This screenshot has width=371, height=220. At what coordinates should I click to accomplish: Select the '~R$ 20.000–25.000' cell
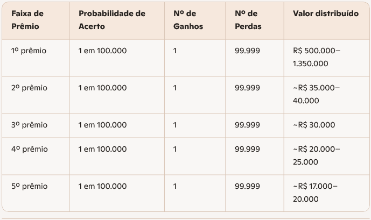point(317,155)
